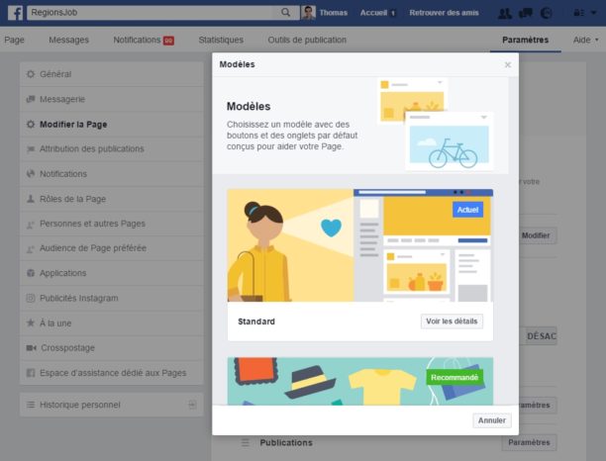Open Personnes et autres Pages row

pyautogui.click(x=111, y=224)
